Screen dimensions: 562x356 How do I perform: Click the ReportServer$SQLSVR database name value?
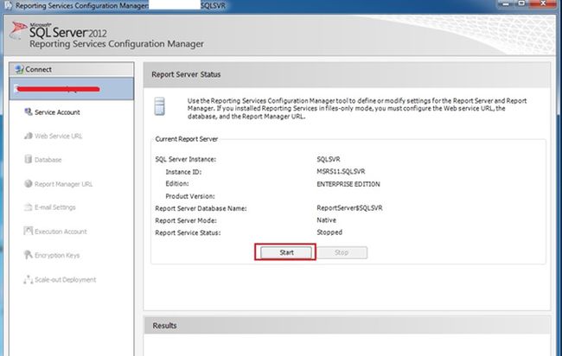348,208
